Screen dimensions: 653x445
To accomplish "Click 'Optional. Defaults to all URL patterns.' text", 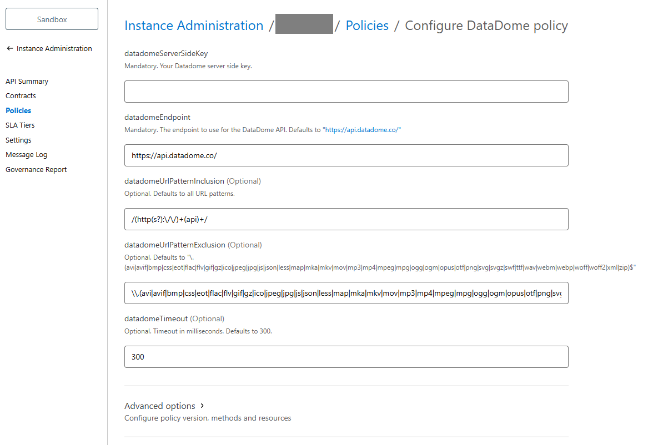I will (x=179, y=194).
